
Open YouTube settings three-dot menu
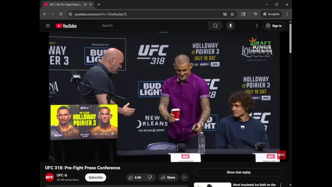pos(257,26)
